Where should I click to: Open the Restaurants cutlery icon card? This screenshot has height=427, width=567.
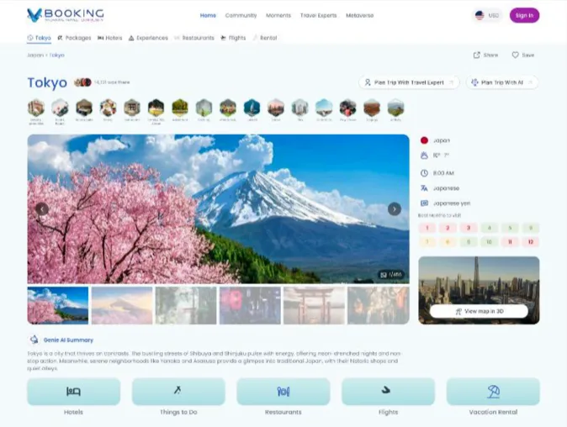click(x=283, y=392)
